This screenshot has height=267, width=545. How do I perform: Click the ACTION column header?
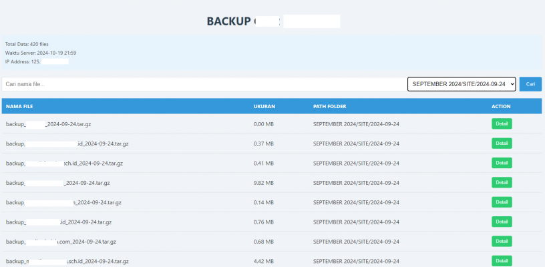point(501,106)
